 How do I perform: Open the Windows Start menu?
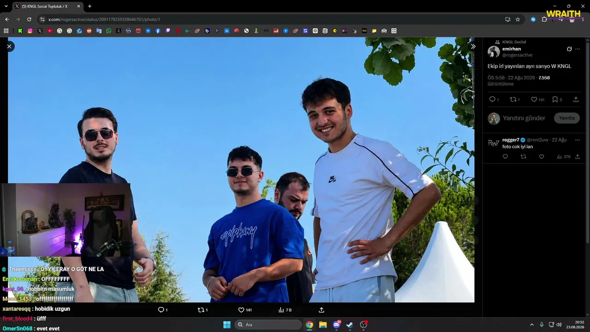coord(227,325)
